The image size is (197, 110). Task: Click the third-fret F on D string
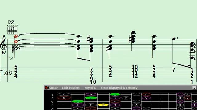coord(91,105)
